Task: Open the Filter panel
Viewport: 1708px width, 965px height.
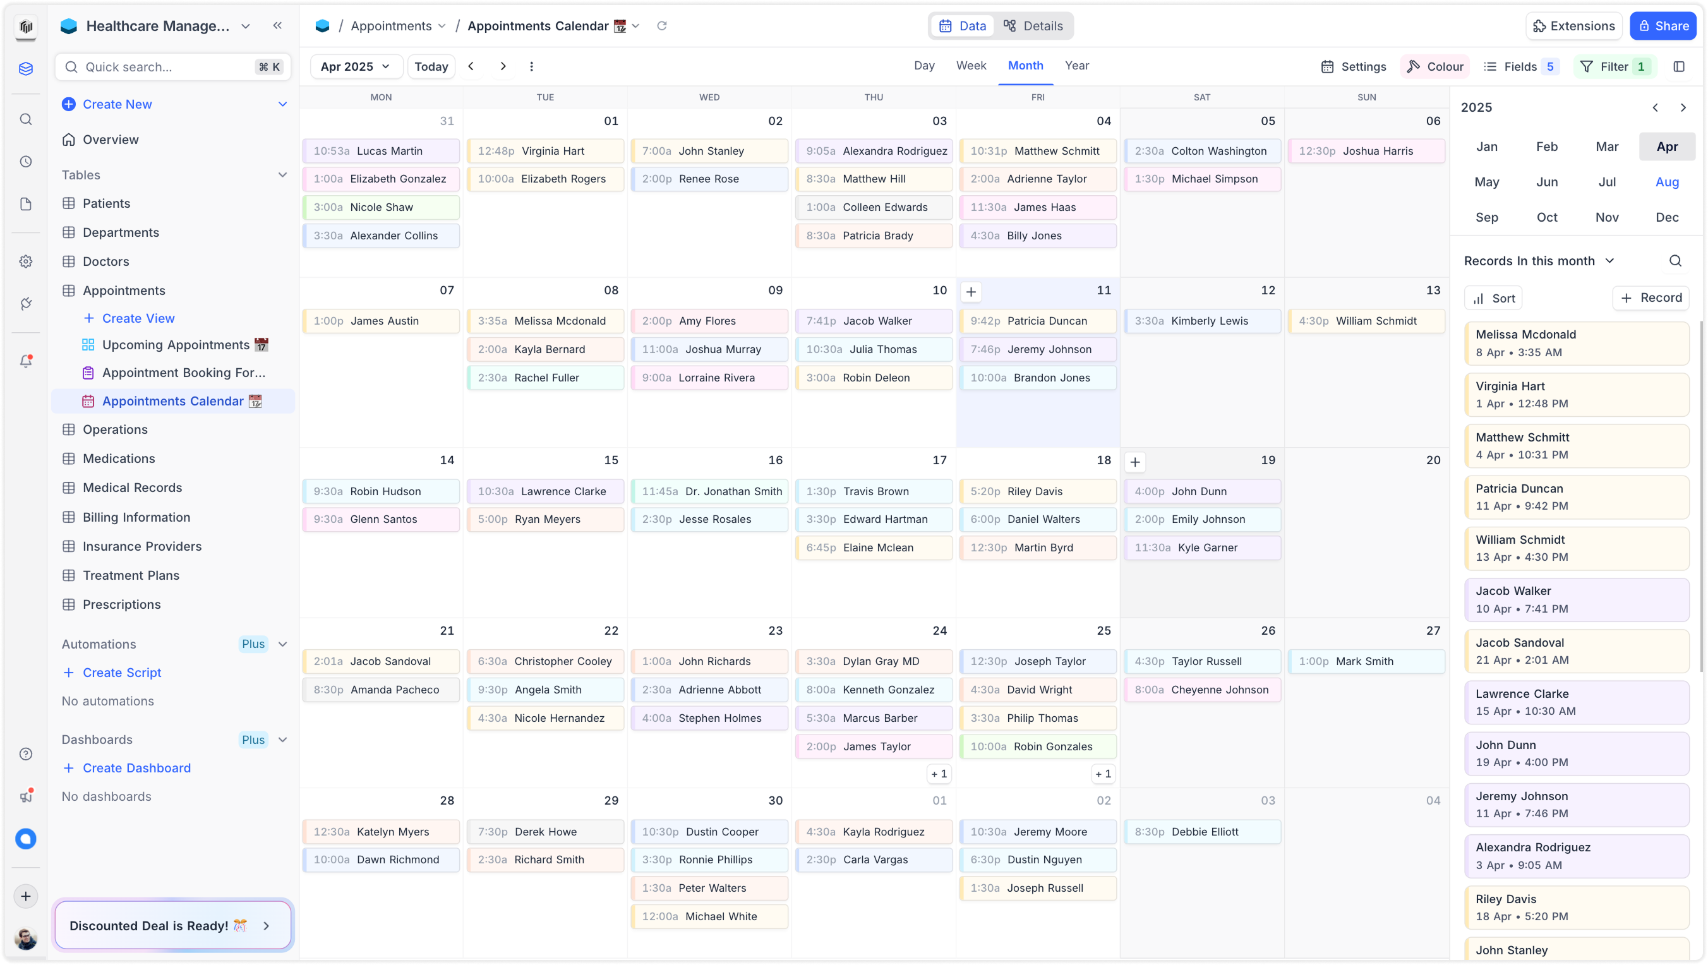Action: tap(1614, 66)
